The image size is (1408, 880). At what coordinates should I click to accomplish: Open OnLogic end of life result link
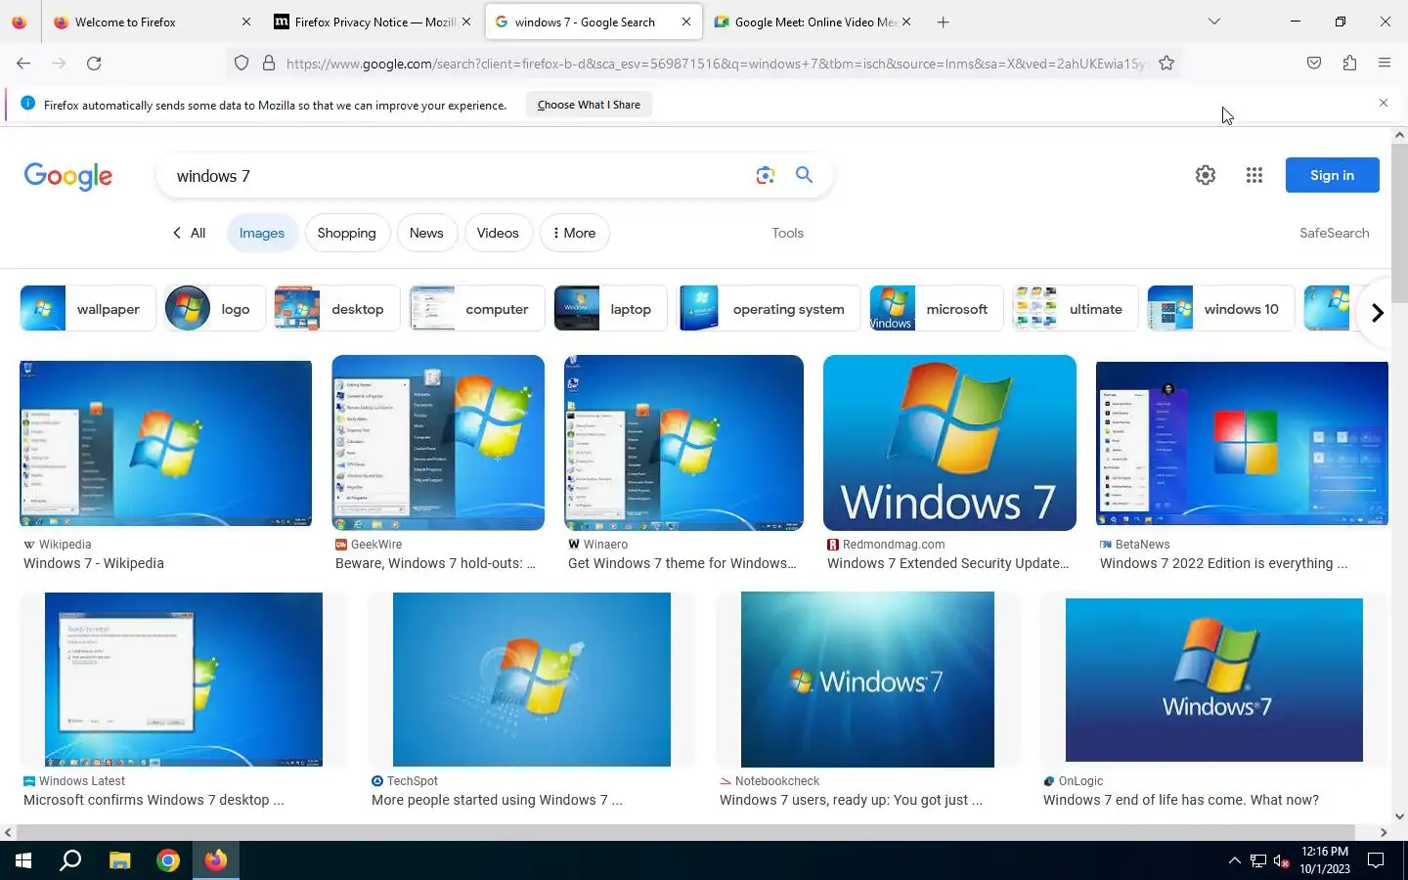pyautogui.click(x=1181, y=800)
